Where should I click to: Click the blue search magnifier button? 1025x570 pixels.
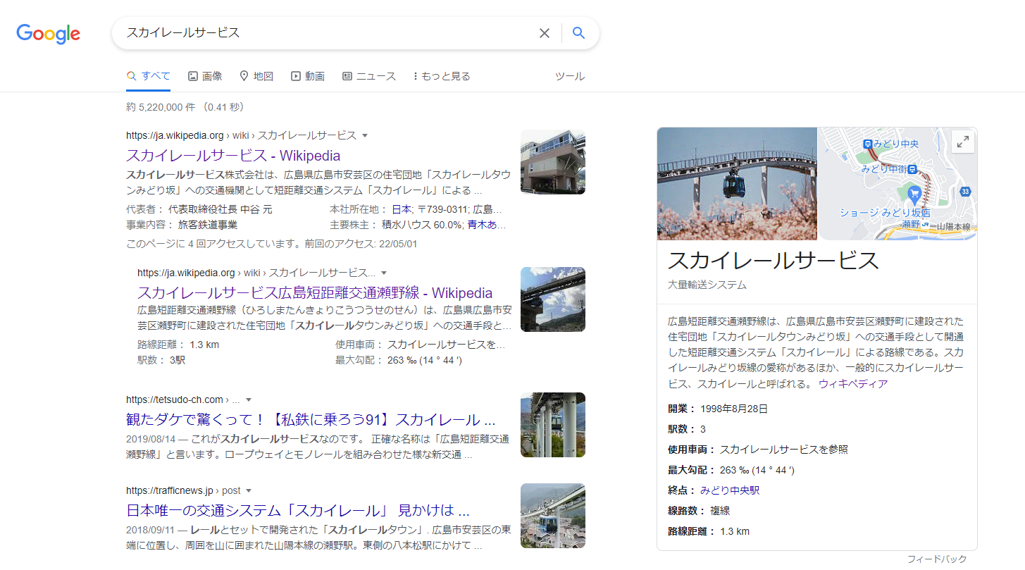click(x=578, y=33)
